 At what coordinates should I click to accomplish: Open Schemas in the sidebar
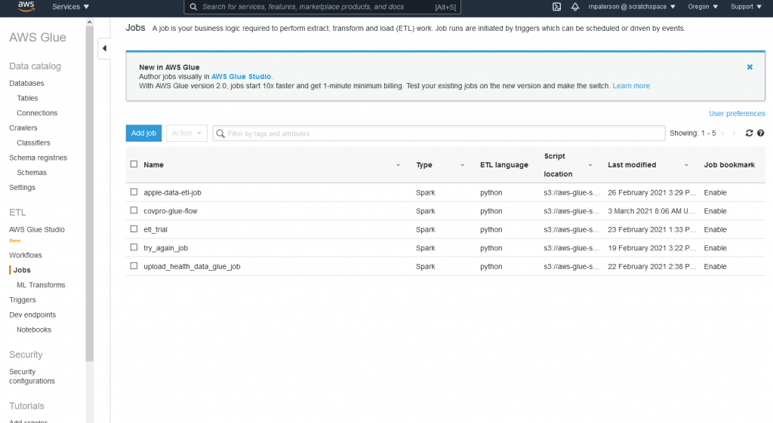point(32,173)
